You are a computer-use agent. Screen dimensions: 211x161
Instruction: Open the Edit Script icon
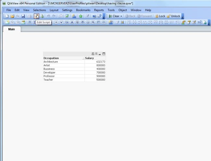coord(36,16)
